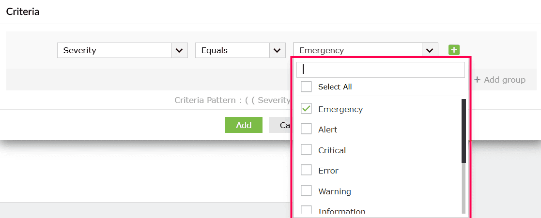Check the Select All checkbox
Viewport: 541px width, 218px height.
[306, 87]
